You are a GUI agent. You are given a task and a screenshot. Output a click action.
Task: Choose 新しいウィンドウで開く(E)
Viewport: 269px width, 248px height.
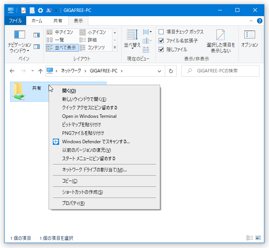pos(104,99)
